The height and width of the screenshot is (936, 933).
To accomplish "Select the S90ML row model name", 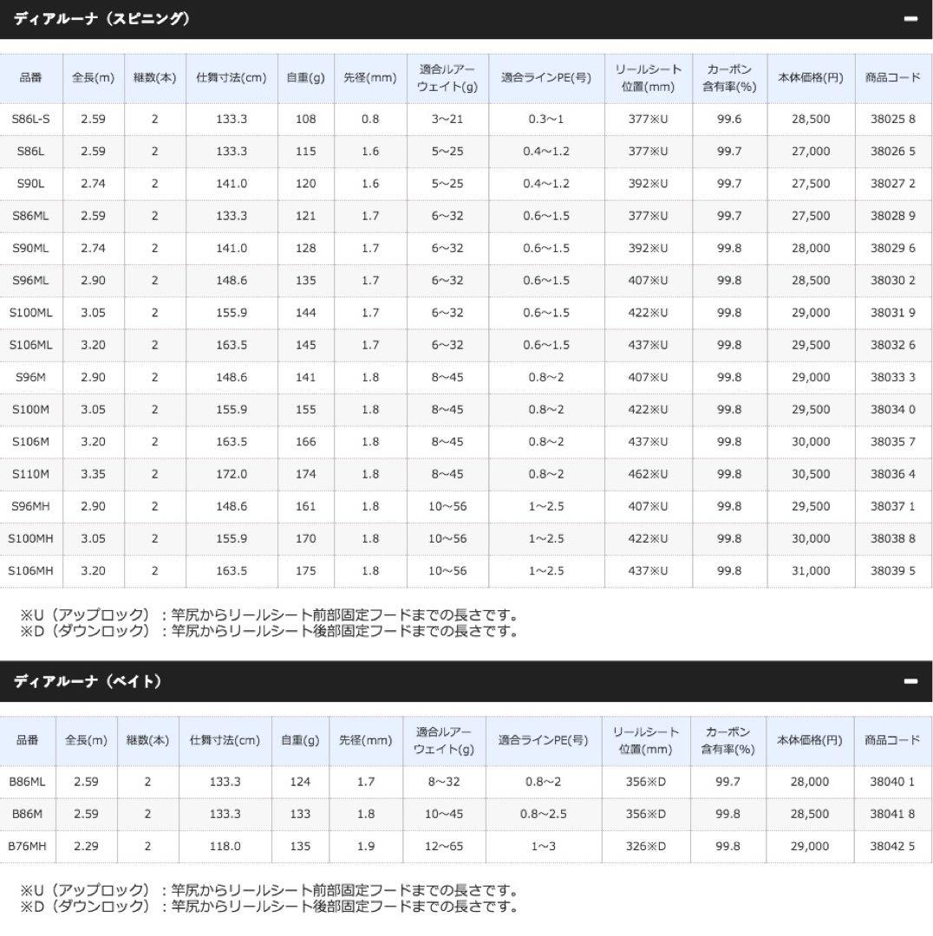I will [30, 248].
